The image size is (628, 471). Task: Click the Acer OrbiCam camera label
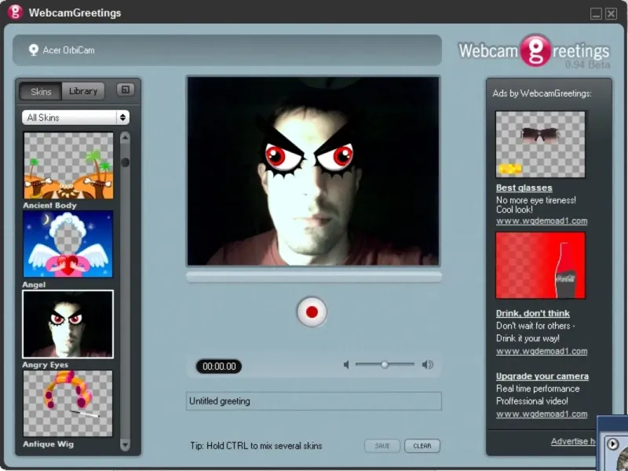(x=68, y=50)
